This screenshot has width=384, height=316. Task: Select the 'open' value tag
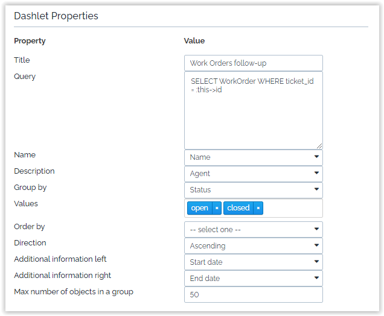click(199, 208)
